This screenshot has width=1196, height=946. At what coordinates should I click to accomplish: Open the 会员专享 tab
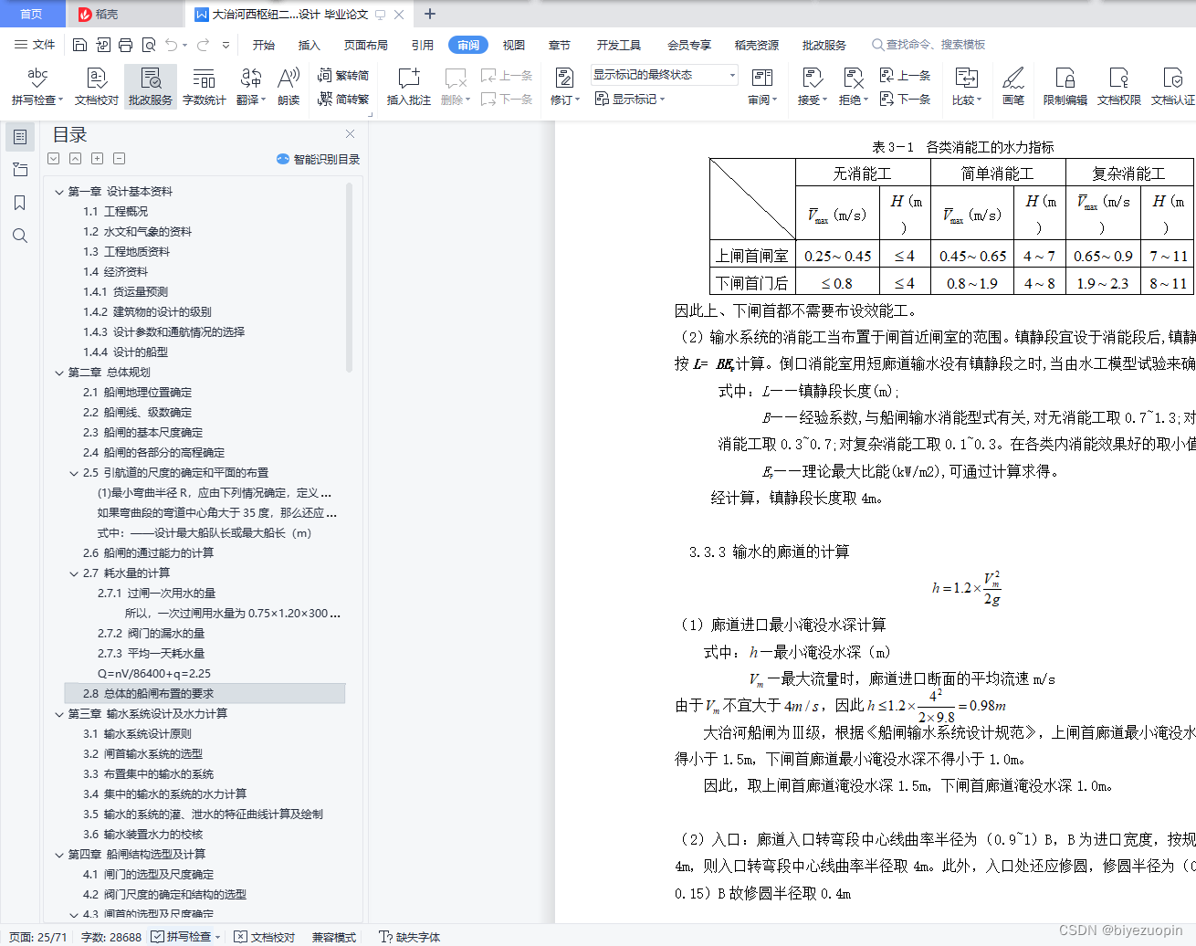[689, 45]
